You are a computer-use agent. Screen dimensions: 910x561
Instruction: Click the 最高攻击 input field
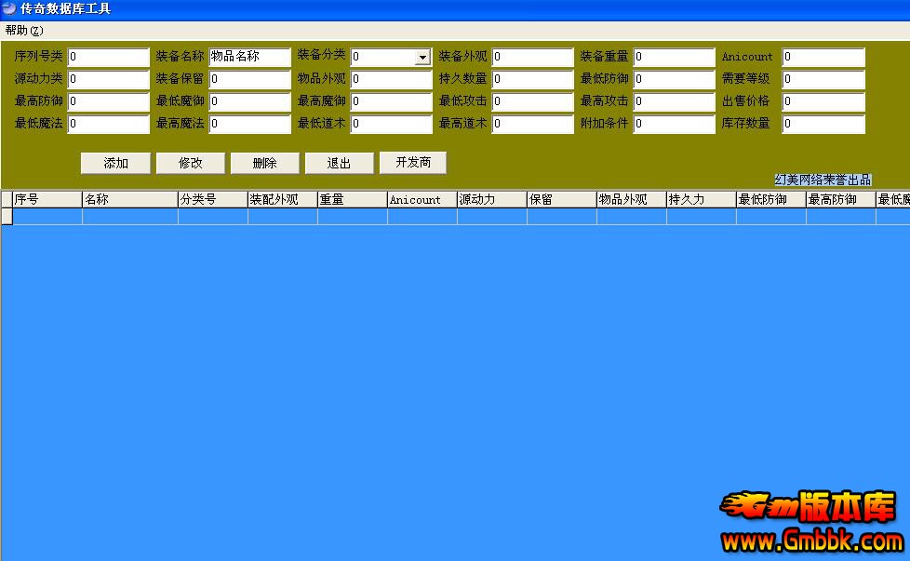pos(674,102)
